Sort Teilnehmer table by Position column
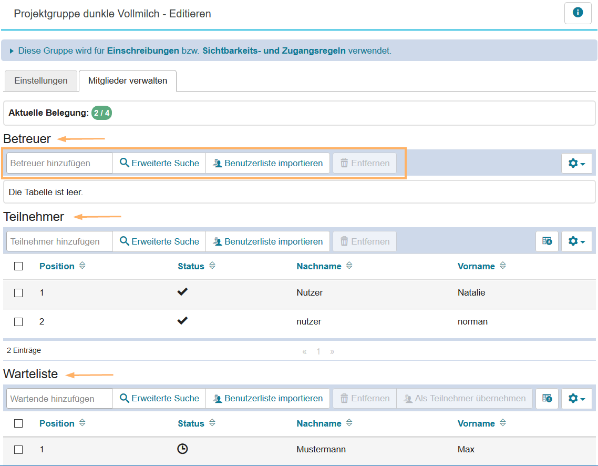This screenshot has height=466, width=598. [x=57, y=266]
